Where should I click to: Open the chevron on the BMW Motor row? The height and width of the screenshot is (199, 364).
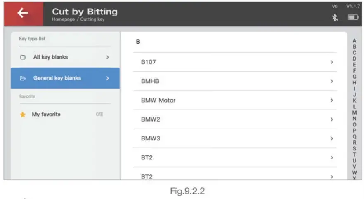[x=331, y=100]
